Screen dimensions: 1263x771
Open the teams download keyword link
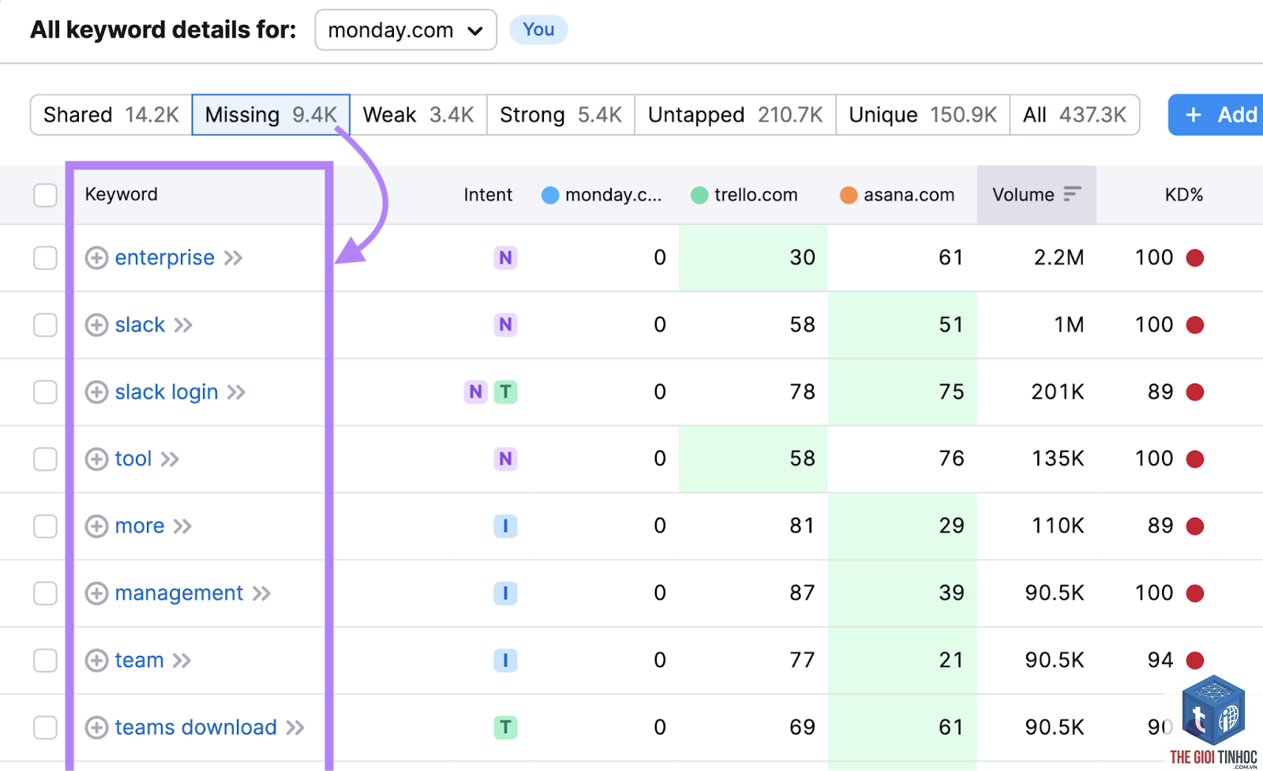pos(196,728)
